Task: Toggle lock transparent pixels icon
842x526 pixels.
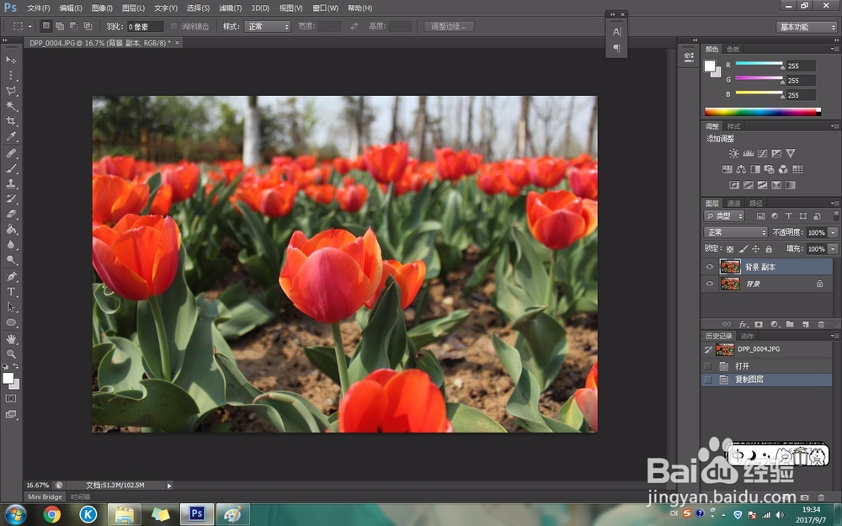Action: click(x=730, y=249)
